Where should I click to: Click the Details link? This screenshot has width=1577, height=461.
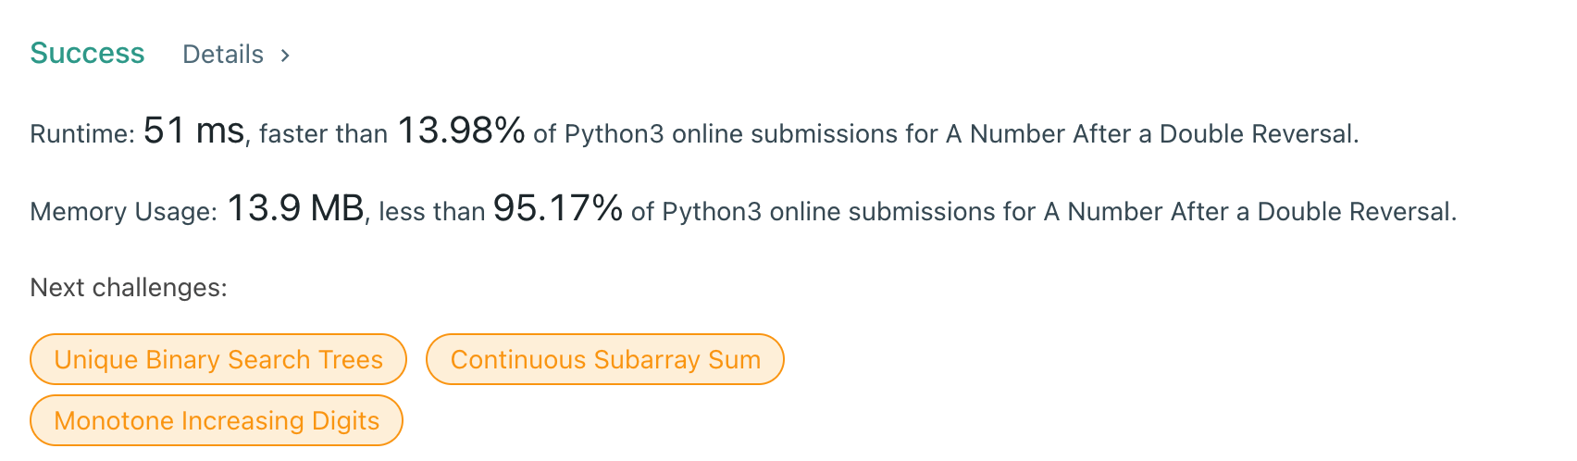click(223, 55)
